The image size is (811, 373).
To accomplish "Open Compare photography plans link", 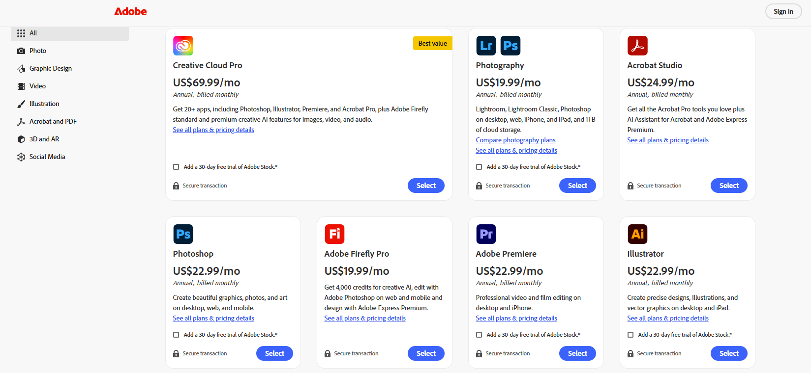I will (515, 140).
